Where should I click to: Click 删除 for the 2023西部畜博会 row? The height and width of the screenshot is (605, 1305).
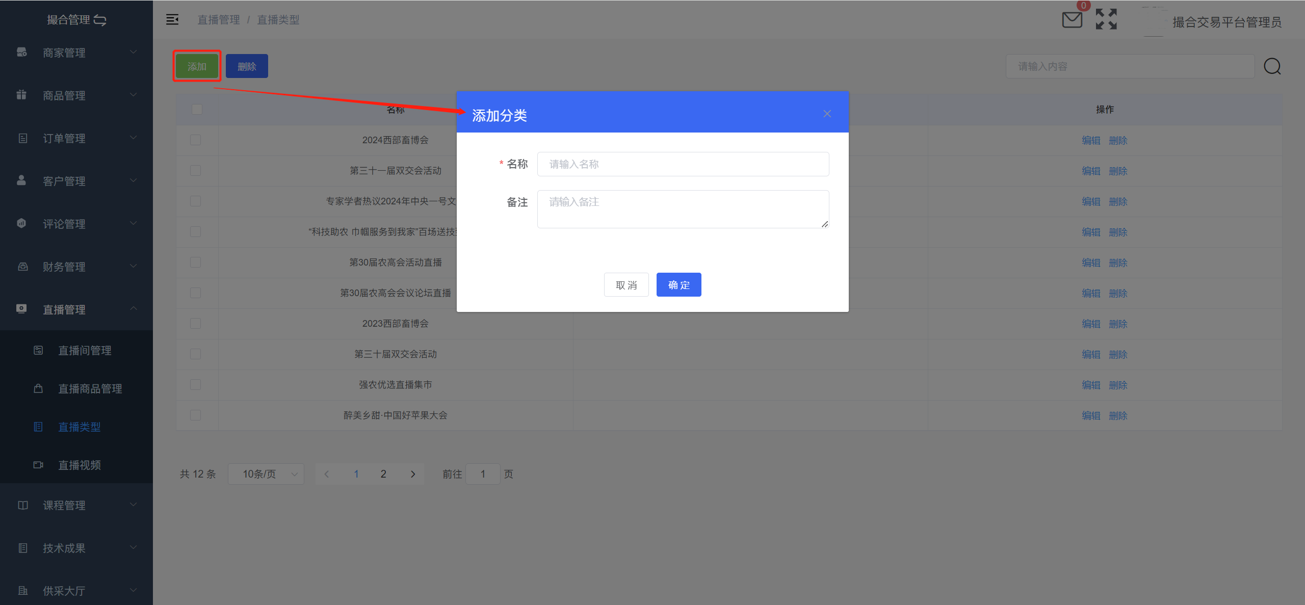point(1118,324)
